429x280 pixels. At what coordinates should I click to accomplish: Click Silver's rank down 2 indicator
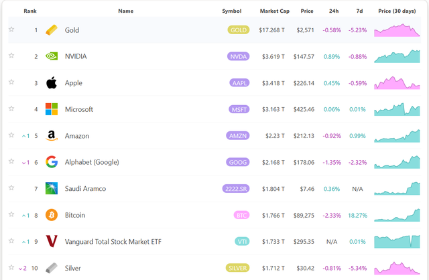tap(22, 268)
